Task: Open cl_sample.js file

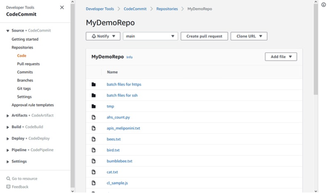Action: (117, 183)
